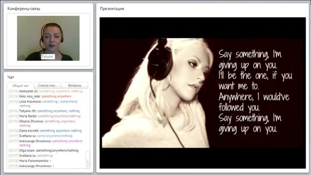Select Svetlana su's some/anywhere/nothing message
311x175 pixels.
(40, 136)
